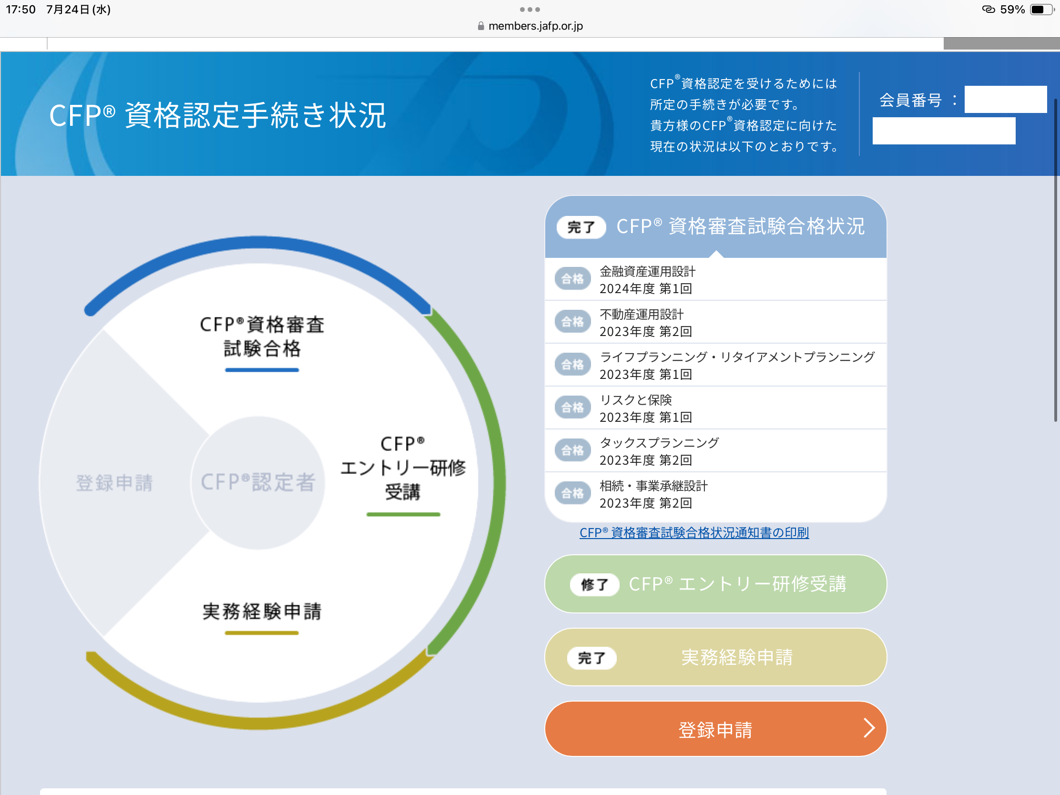1060x795 pixels.
Task: Click 合格 badge for リスクと保険
Action: (572, 408)
